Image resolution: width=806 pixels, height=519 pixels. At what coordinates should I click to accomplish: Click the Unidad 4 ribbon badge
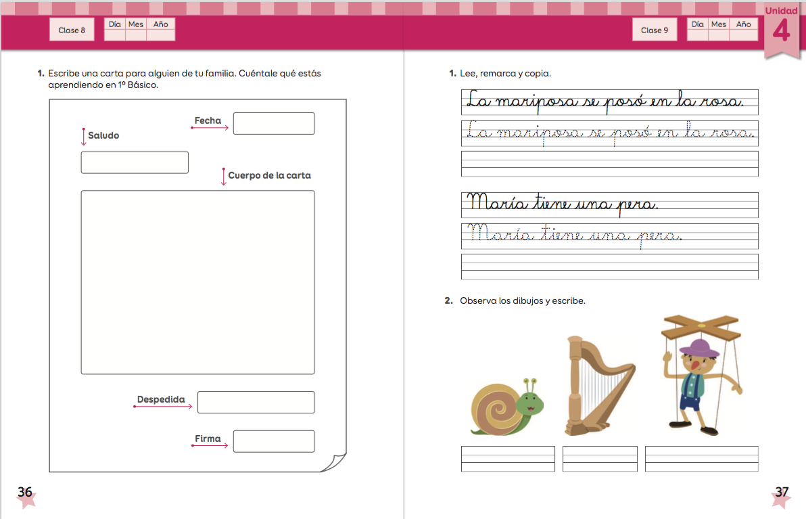(781, 28)
